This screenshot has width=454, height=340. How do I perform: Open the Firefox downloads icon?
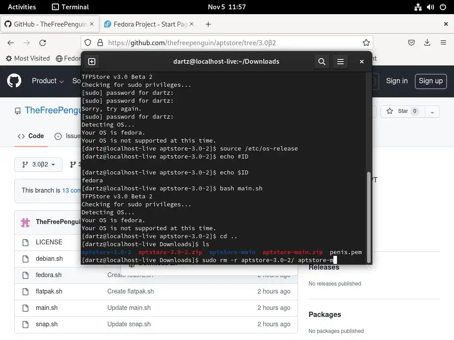427,43
